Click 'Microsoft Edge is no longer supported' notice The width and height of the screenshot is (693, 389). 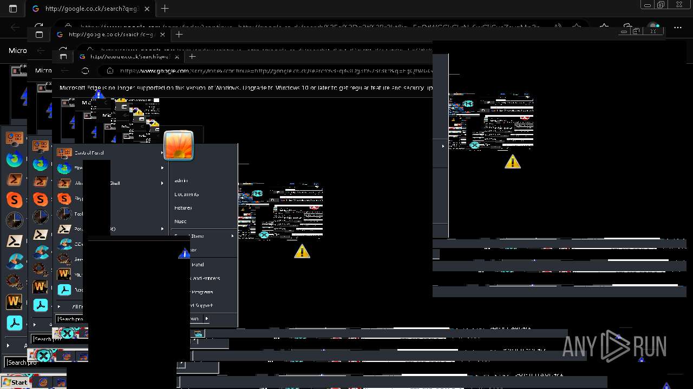[246, 88]
